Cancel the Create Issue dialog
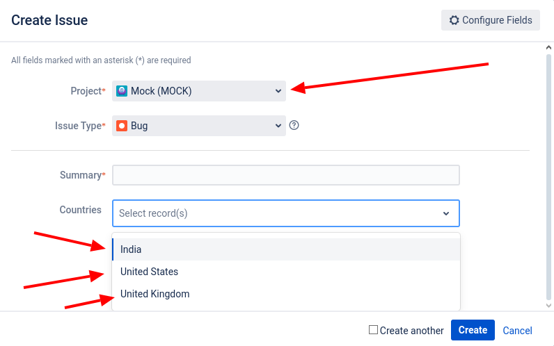Screen dimensions: 554x346 point(517,331)
